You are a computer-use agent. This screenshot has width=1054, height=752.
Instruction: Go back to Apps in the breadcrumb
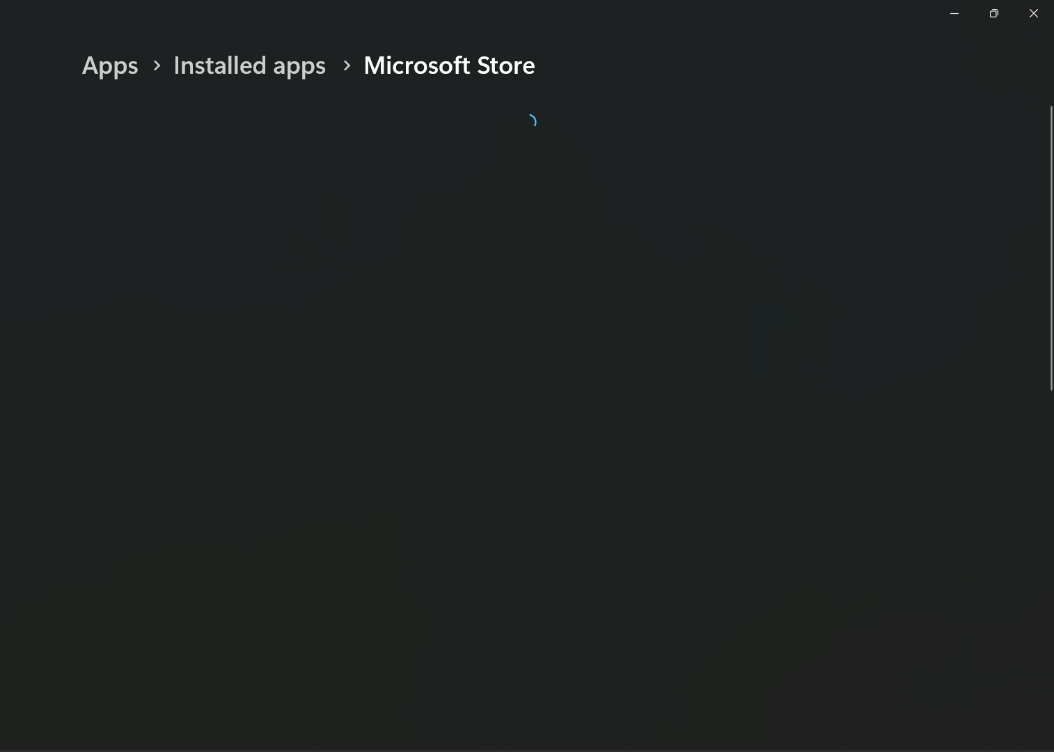click(110, 65)
